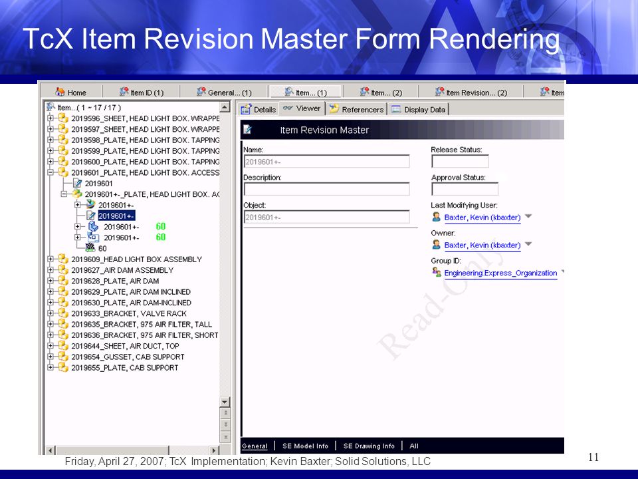Click the Name input field
Screen dimensions: 638x479
coord(327,161)
